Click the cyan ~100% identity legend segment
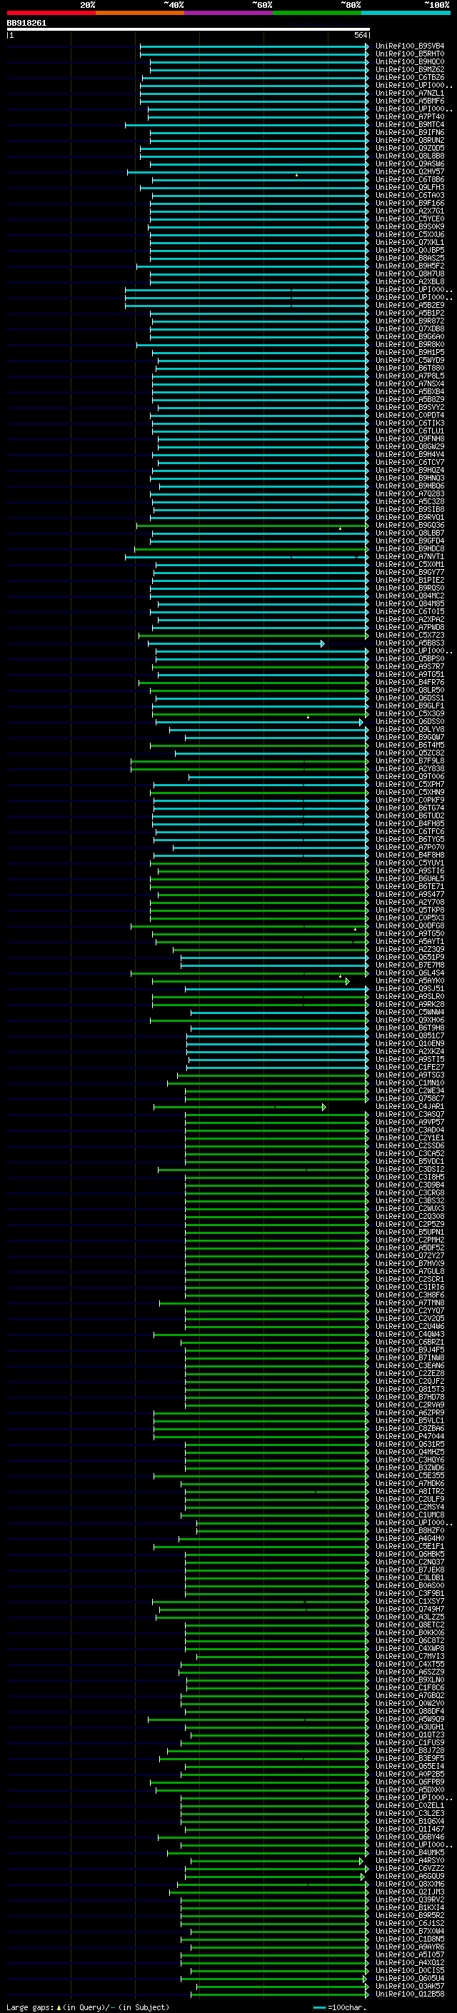This screenshot has height=2013, width=457. tap(406, 13)
